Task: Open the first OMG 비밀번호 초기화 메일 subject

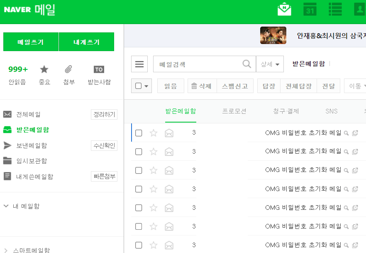Action: [x=303, y=133]
